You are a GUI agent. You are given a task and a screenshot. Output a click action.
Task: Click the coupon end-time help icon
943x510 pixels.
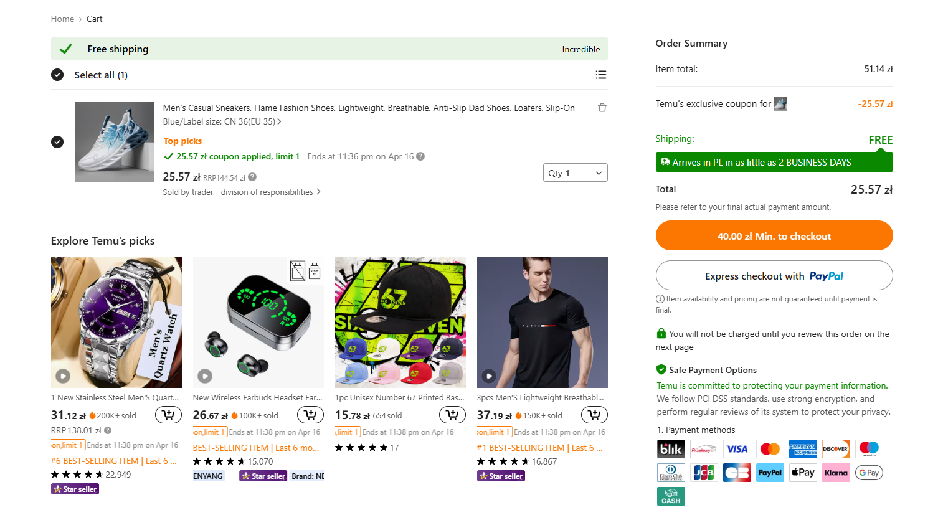tap(420, 156)
